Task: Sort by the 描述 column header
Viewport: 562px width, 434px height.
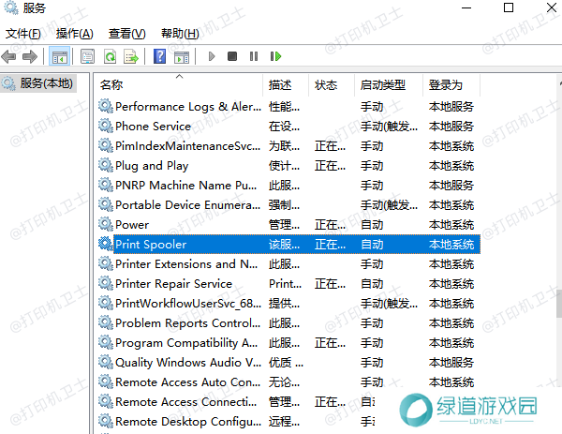Action: pyautogui.click(x=286, y=85)
